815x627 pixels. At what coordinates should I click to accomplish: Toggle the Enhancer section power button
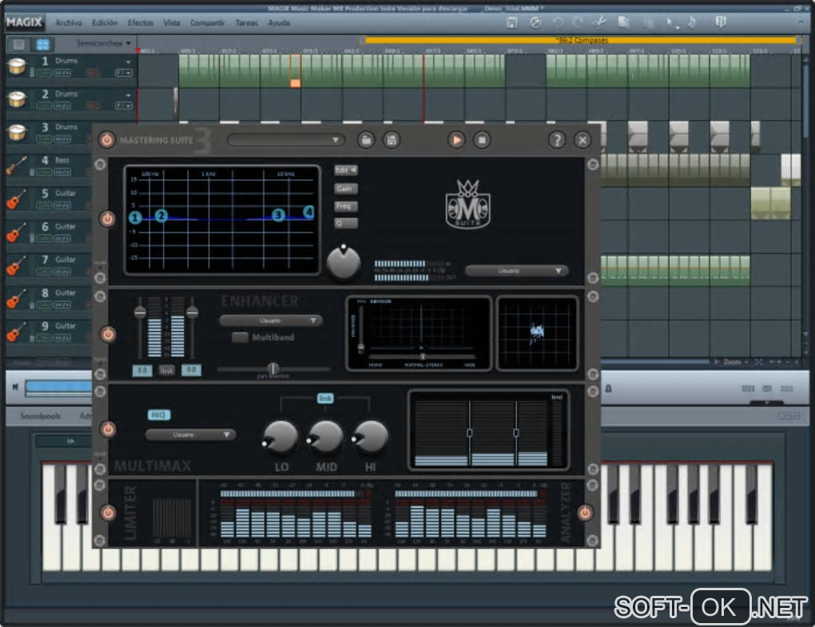pos(108,334)
